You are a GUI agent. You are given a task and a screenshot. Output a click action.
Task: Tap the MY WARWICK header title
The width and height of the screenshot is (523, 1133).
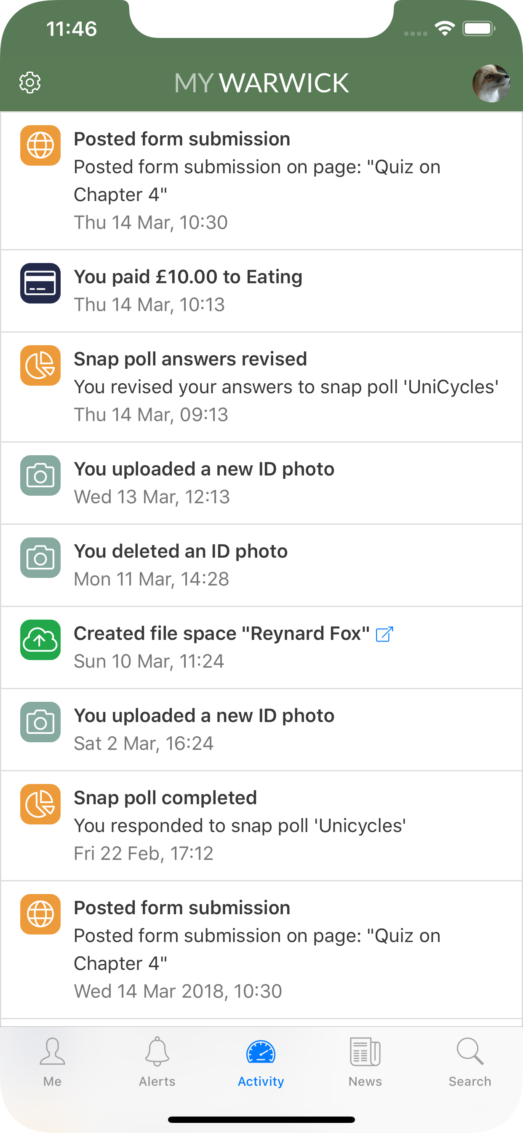click(261, 83)
